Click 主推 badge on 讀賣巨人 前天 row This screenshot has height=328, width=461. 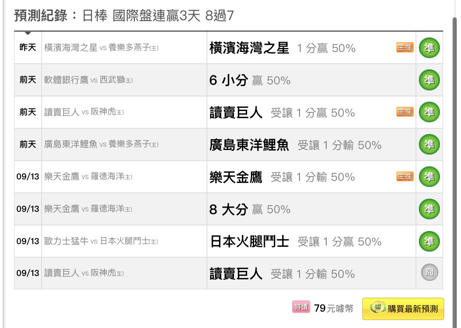pos(405,112)
